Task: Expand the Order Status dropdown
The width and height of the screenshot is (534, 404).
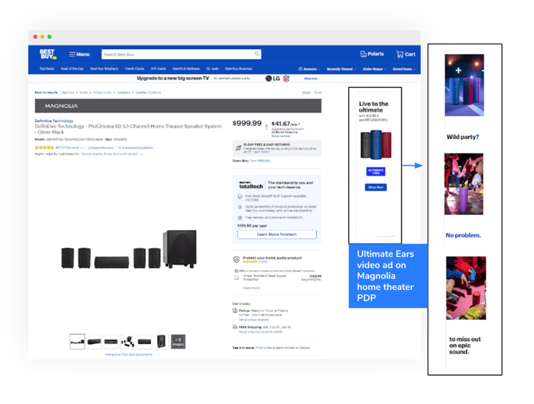Action: [x=375, y=69]
